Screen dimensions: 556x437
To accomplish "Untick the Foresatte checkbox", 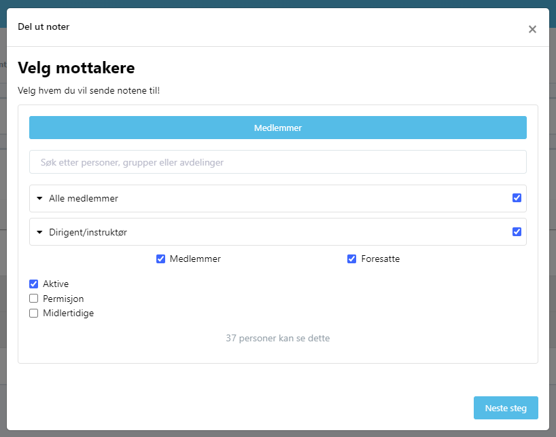I will click(x=351, y=259).
